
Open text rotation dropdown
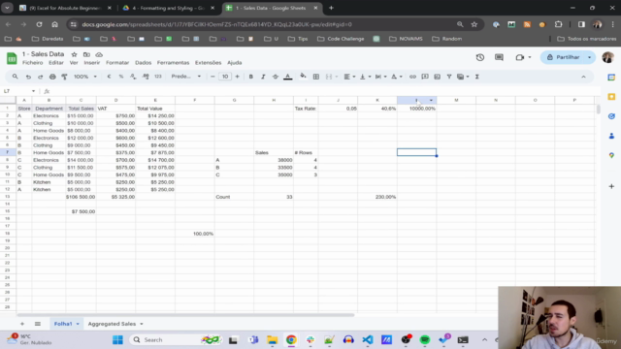click(397, 77)
